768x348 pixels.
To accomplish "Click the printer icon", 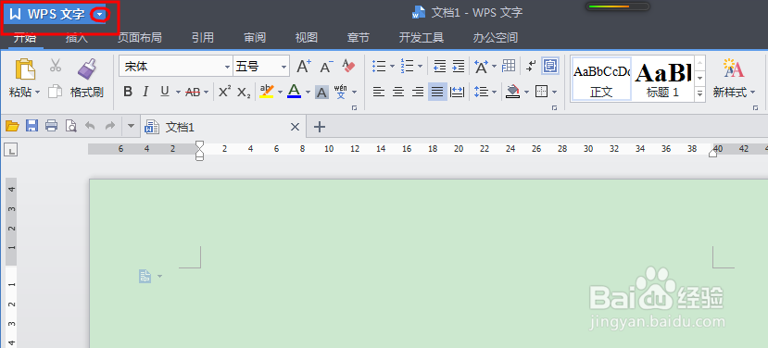I will (52, 126).
